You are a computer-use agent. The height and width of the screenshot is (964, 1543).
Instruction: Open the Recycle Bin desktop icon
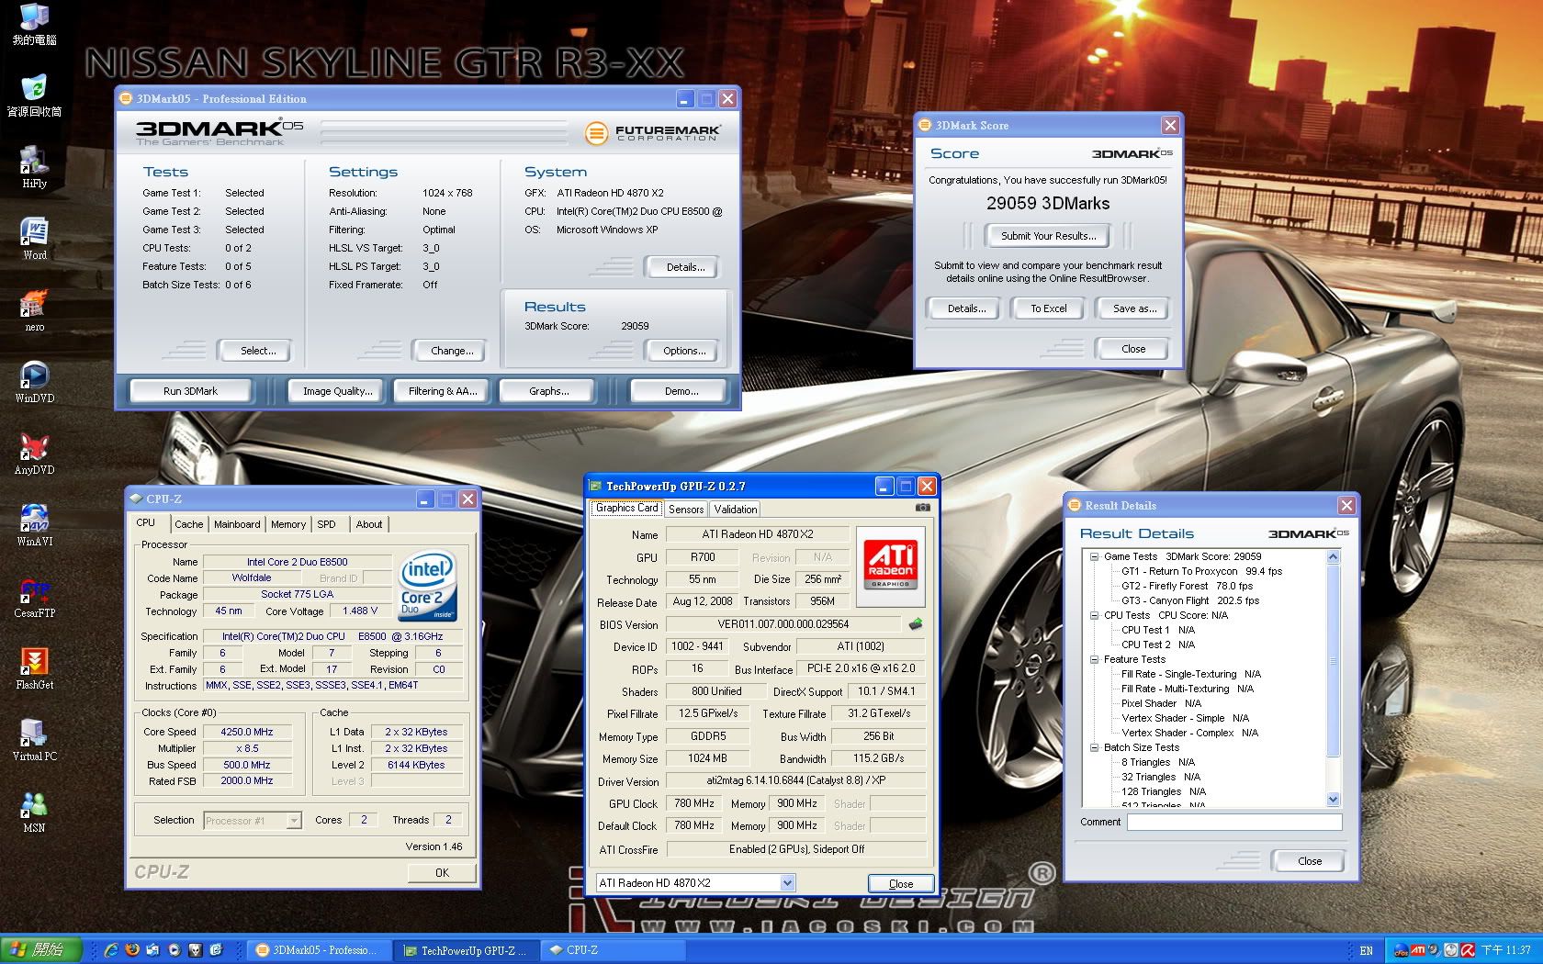(34, 96)
